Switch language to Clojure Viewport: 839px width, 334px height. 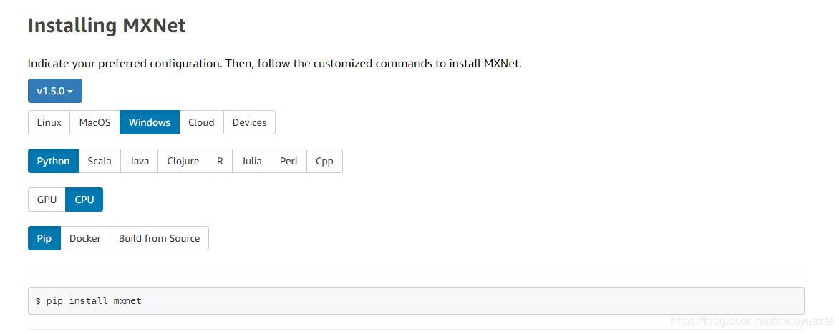tap(183, 161)
